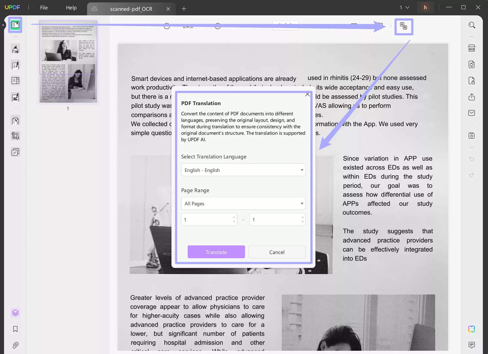488x354 pixels.
Task: Open the Crop Pages tool
Action: 15,136
